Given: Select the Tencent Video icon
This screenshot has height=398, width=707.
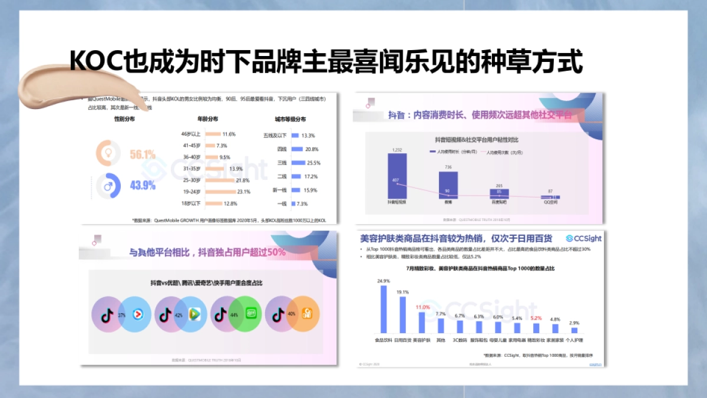Looking at the screenshot, I should point(194,313).
